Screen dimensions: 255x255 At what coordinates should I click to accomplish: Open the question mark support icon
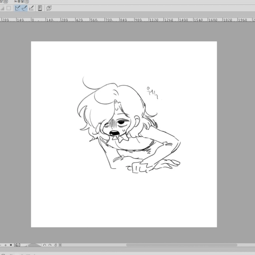point(49,8)
